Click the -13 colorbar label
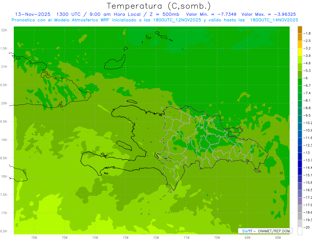Viewport: 312px width, 241px height. pos(307,153)
